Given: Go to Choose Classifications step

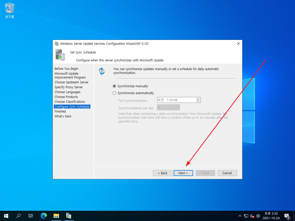Looking at the screenshot, I should click(70, 102).
